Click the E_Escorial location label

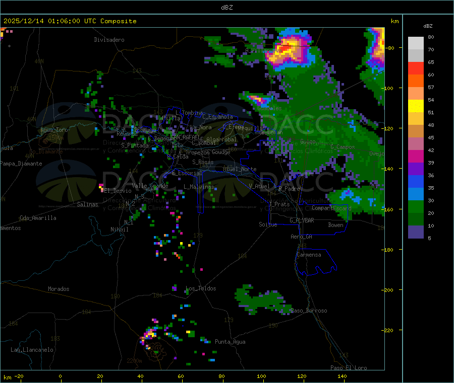187,173
